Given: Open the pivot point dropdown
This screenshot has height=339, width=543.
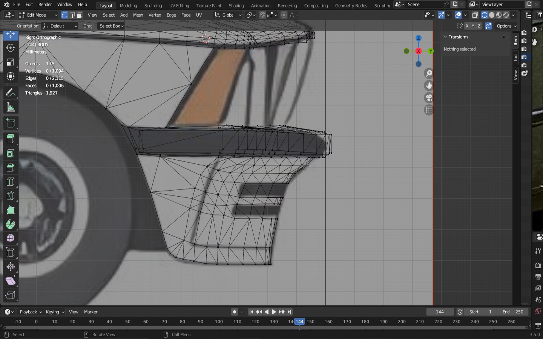Looking at the screenshot, I should (x=251, y=15).
